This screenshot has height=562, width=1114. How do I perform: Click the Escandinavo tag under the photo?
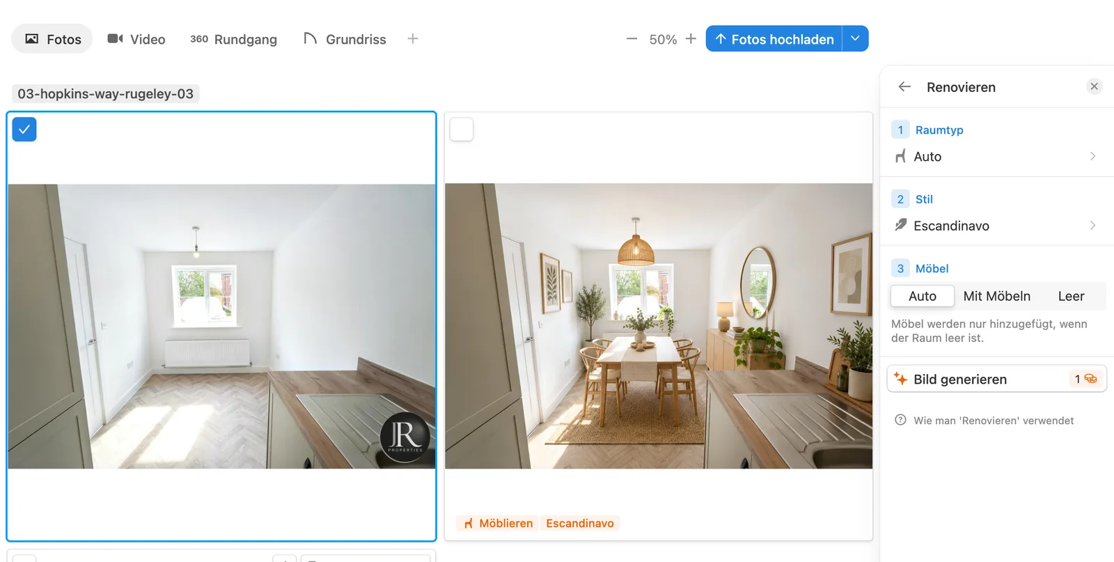580,523
